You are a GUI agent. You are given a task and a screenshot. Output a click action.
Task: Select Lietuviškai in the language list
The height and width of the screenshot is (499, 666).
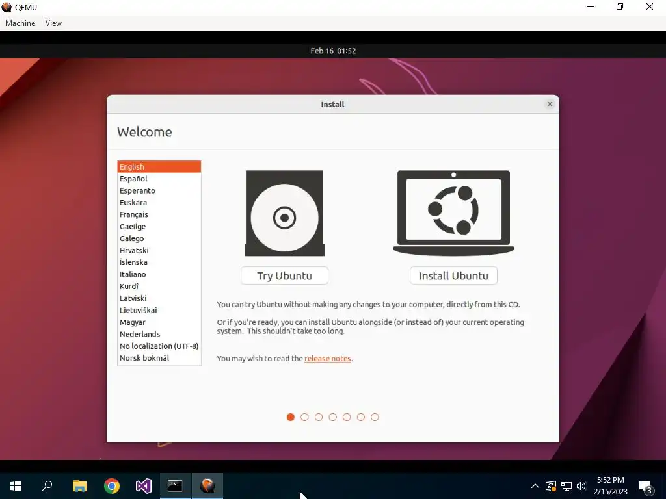[159, 310]
